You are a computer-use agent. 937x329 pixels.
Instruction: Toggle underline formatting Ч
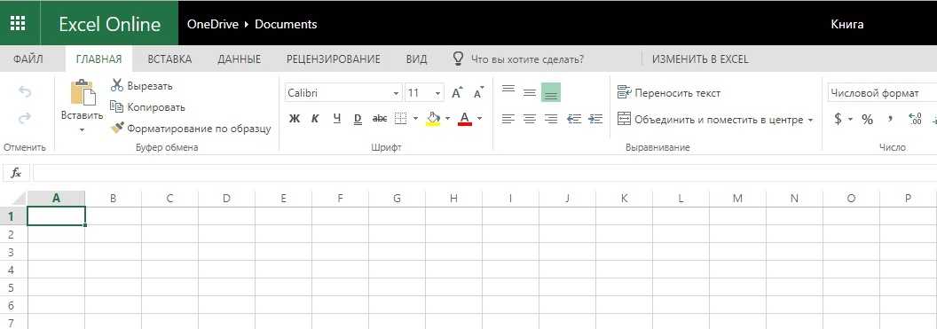point(337,119)
